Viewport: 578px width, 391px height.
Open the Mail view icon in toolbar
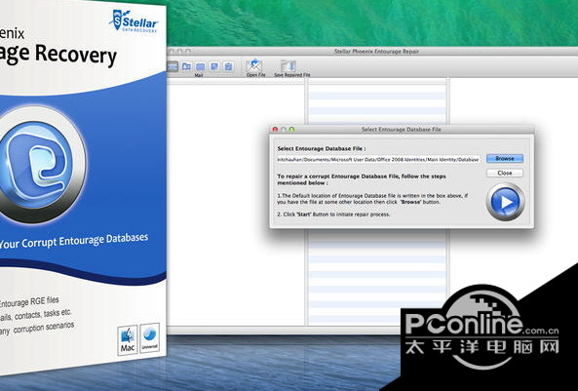click(x=173, y=66)
